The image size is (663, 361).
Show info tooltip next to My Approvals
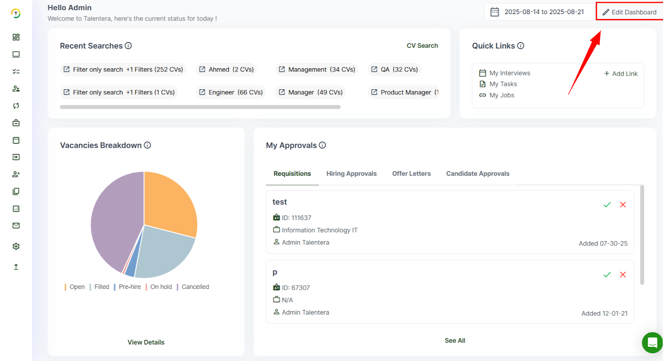(322, 145)
